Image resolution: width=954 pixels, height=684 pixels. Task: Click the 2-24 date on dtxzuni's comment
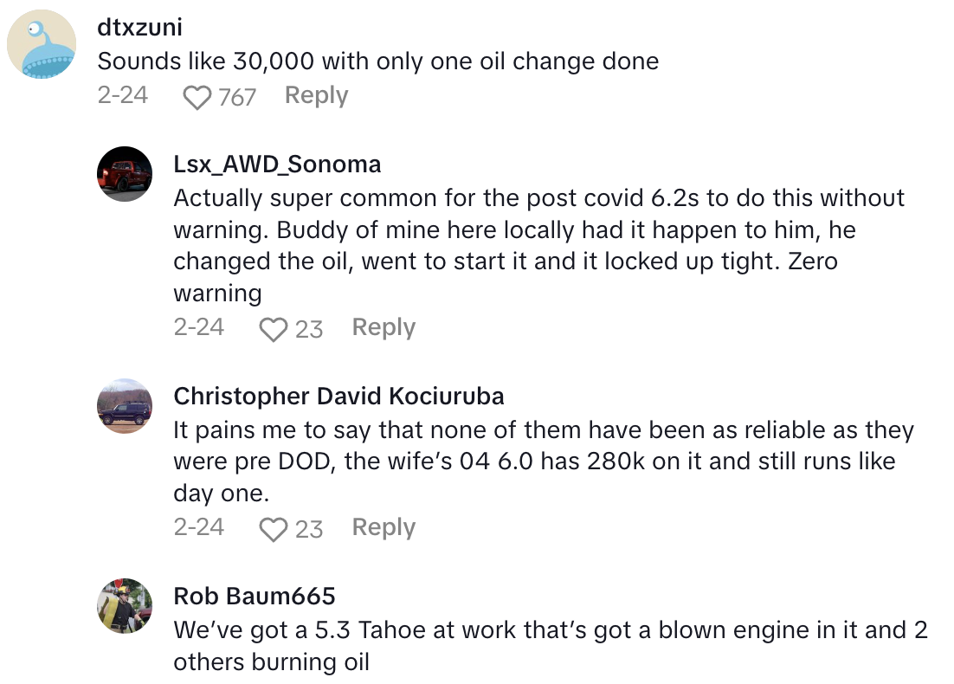pos(122,95)
